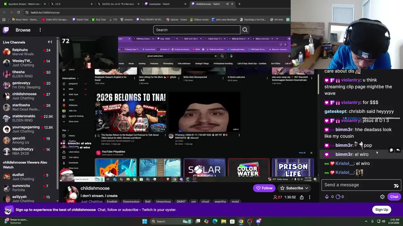Click the Just Chatting category link
The image size is (403, 226).
tap(91, 202)
